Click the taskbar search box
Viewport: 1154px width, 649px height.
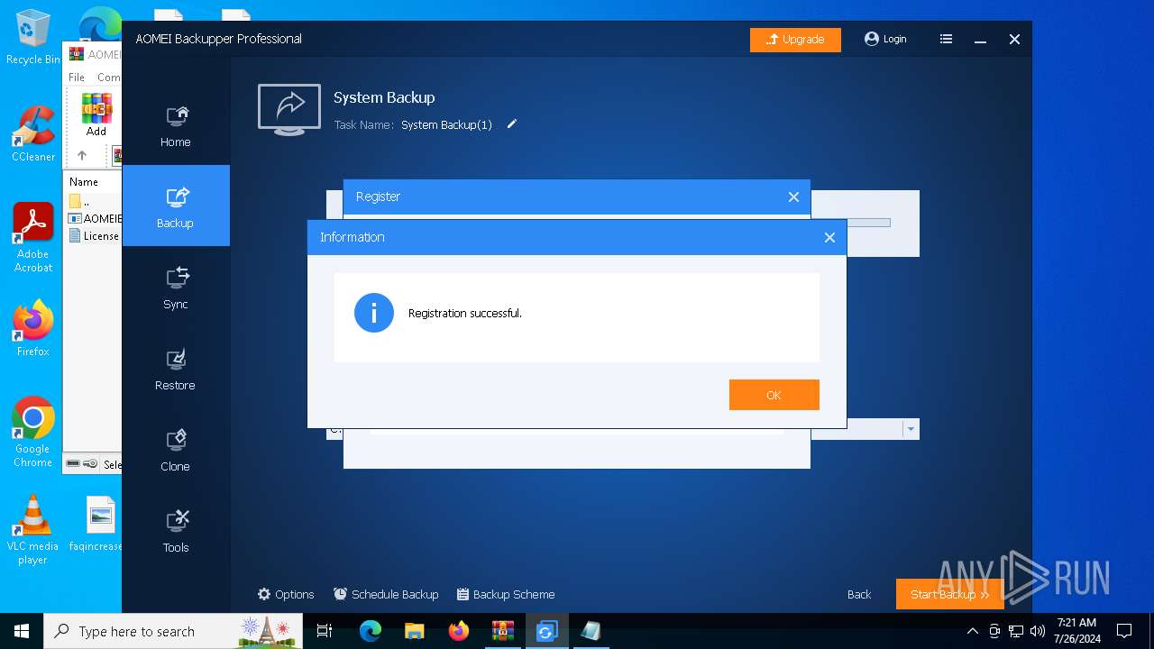pos(174,631)
